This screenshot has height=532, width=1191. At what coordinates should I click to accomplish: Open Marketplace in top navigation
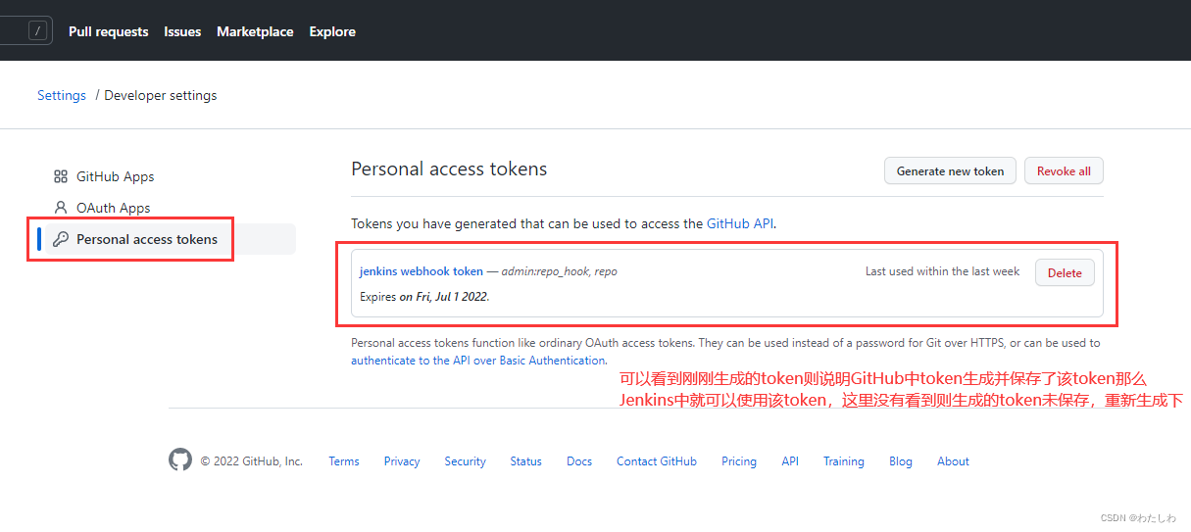(255, 31)
